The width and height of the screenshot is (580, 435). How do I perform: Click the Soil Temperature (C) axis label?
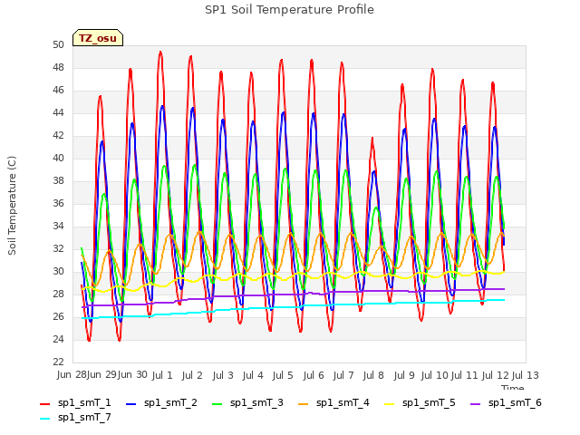12,206
